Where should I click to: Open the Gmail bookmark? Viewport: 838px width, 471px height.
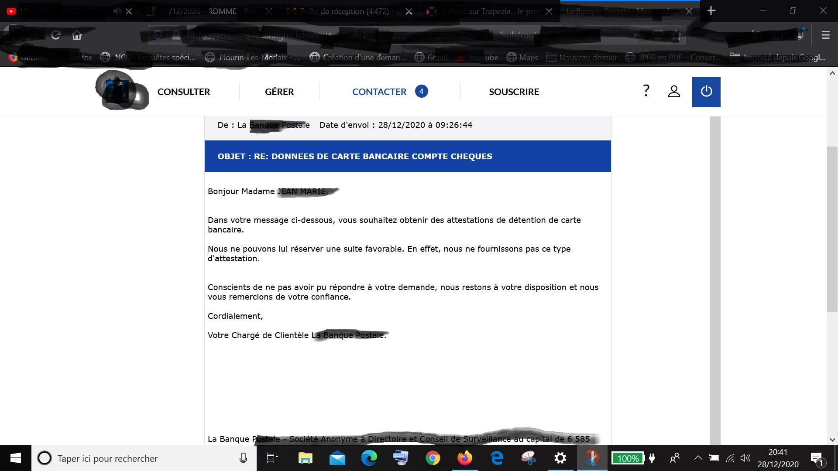click(431, 57)
